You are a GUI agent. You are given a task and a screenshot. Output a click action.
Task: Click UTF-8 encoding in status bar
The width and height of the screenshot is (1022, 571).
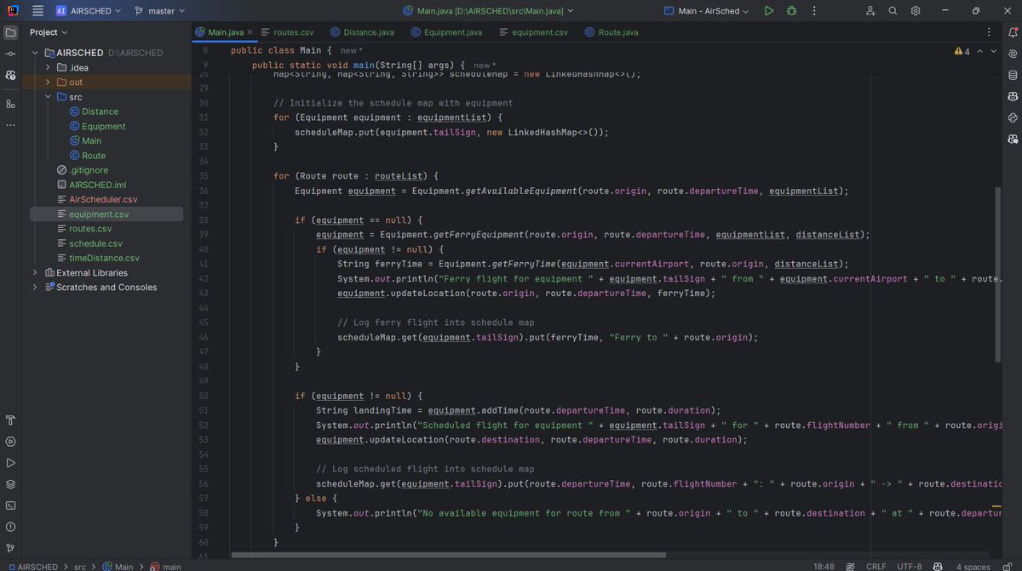[910, 566]
